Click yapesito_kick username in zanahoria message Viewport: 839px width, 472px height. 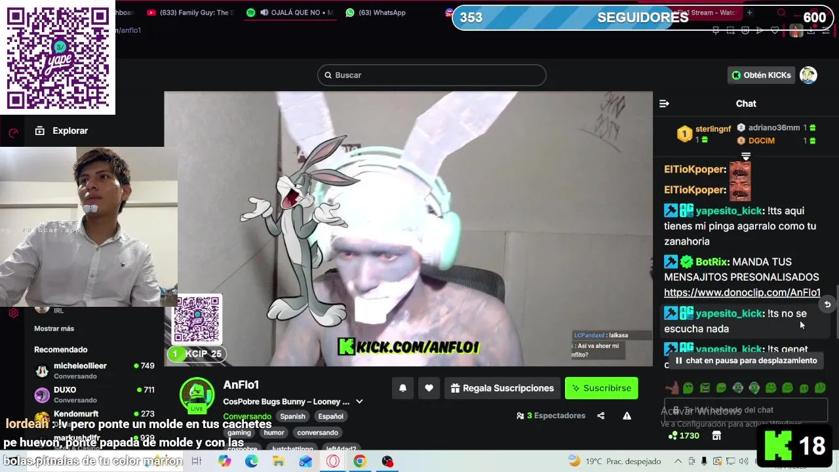coord(729,210)
